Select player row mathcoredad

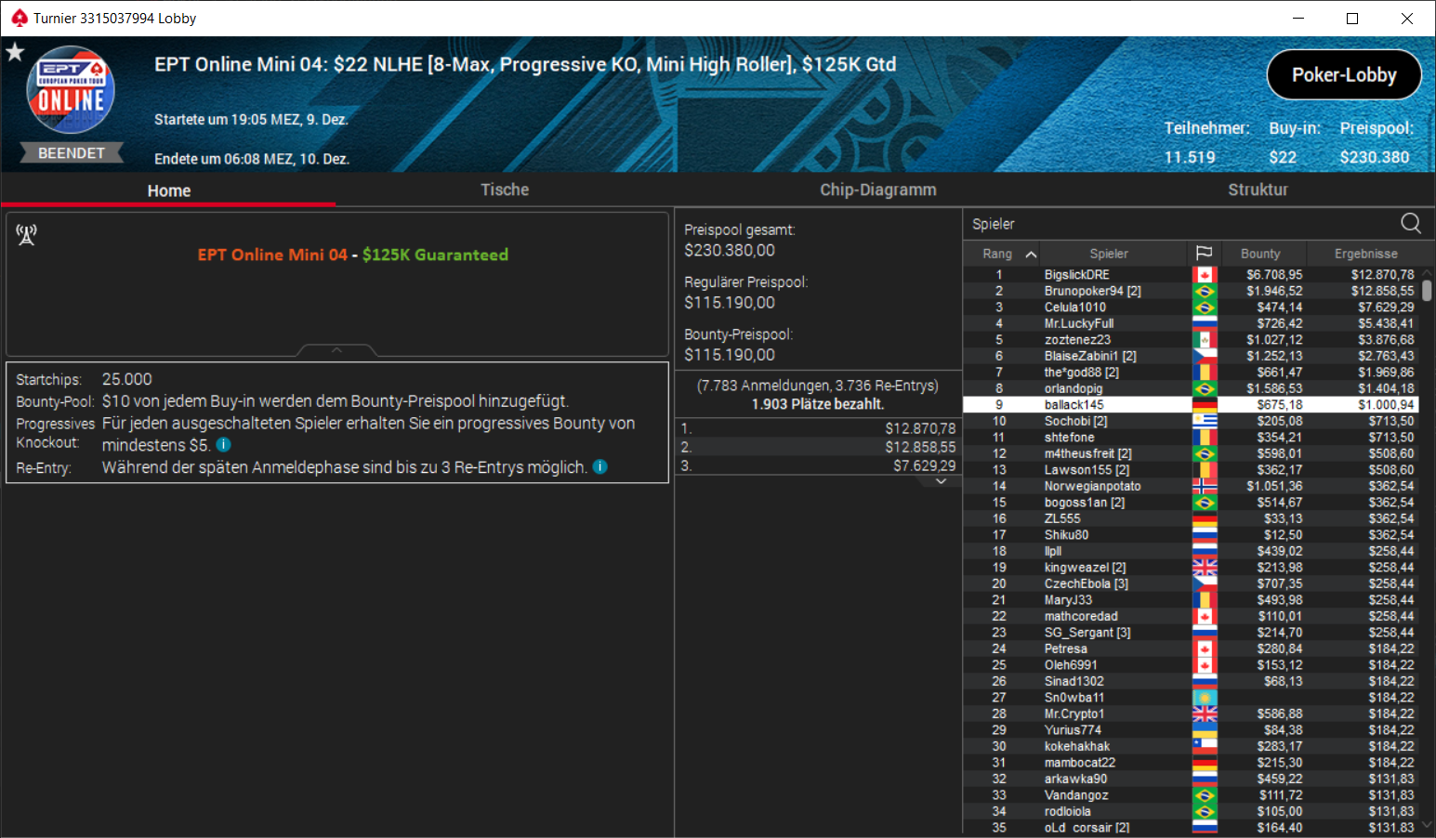[1192, 616]
